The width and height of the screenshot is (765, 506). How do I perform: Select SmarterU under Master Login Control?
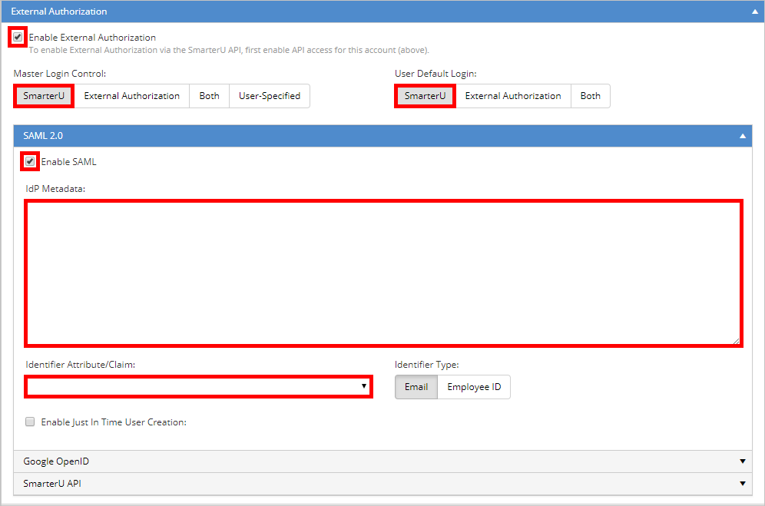click(x=44, y=96)
